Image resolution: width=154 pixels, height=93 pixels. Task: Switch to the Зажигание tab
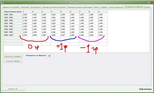coord(25,7)
